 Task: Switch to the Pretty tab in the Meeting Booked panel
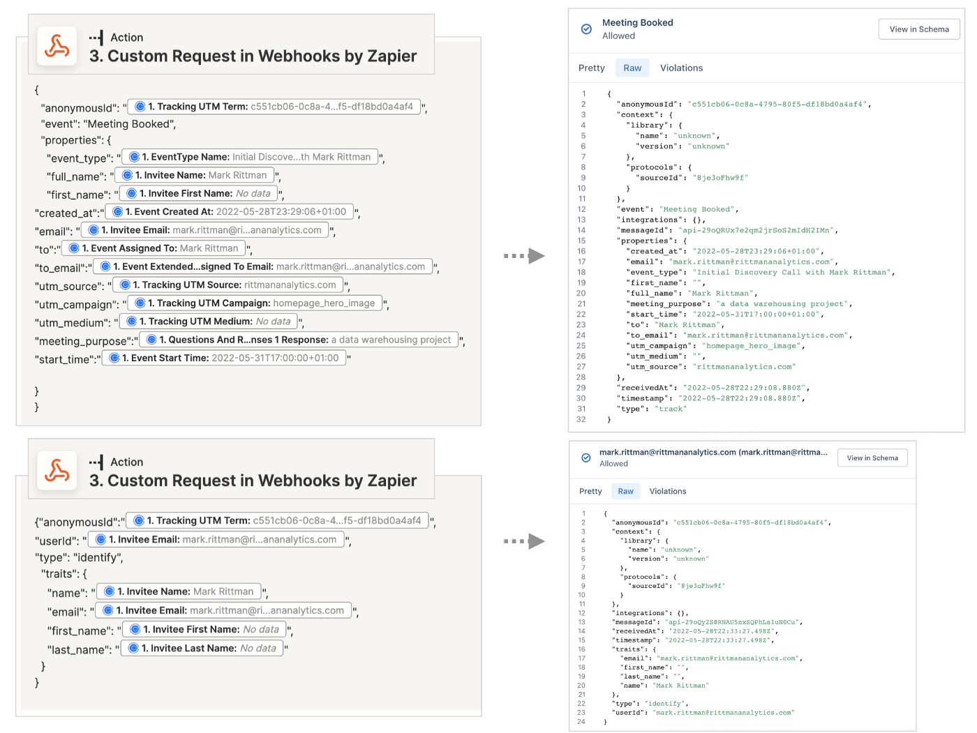pos(591,68)
